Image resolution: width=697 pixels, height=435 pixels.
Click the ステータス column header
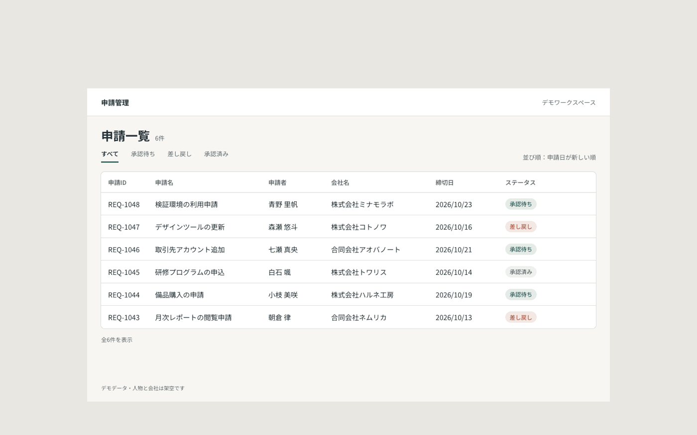point(520,182)
